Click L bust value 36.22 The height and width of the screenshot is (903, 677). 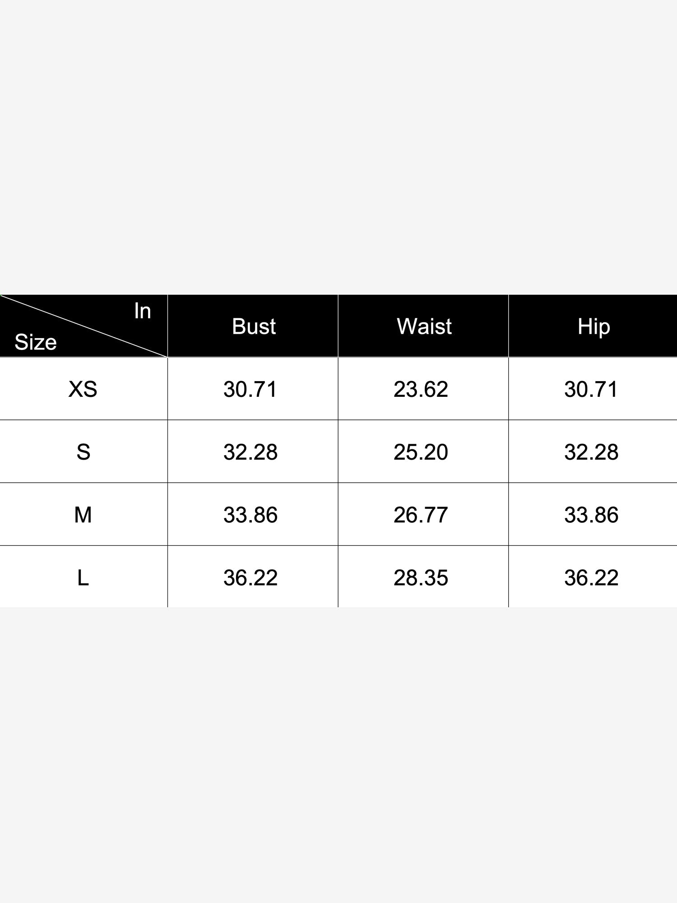click(x=250, y=577)
